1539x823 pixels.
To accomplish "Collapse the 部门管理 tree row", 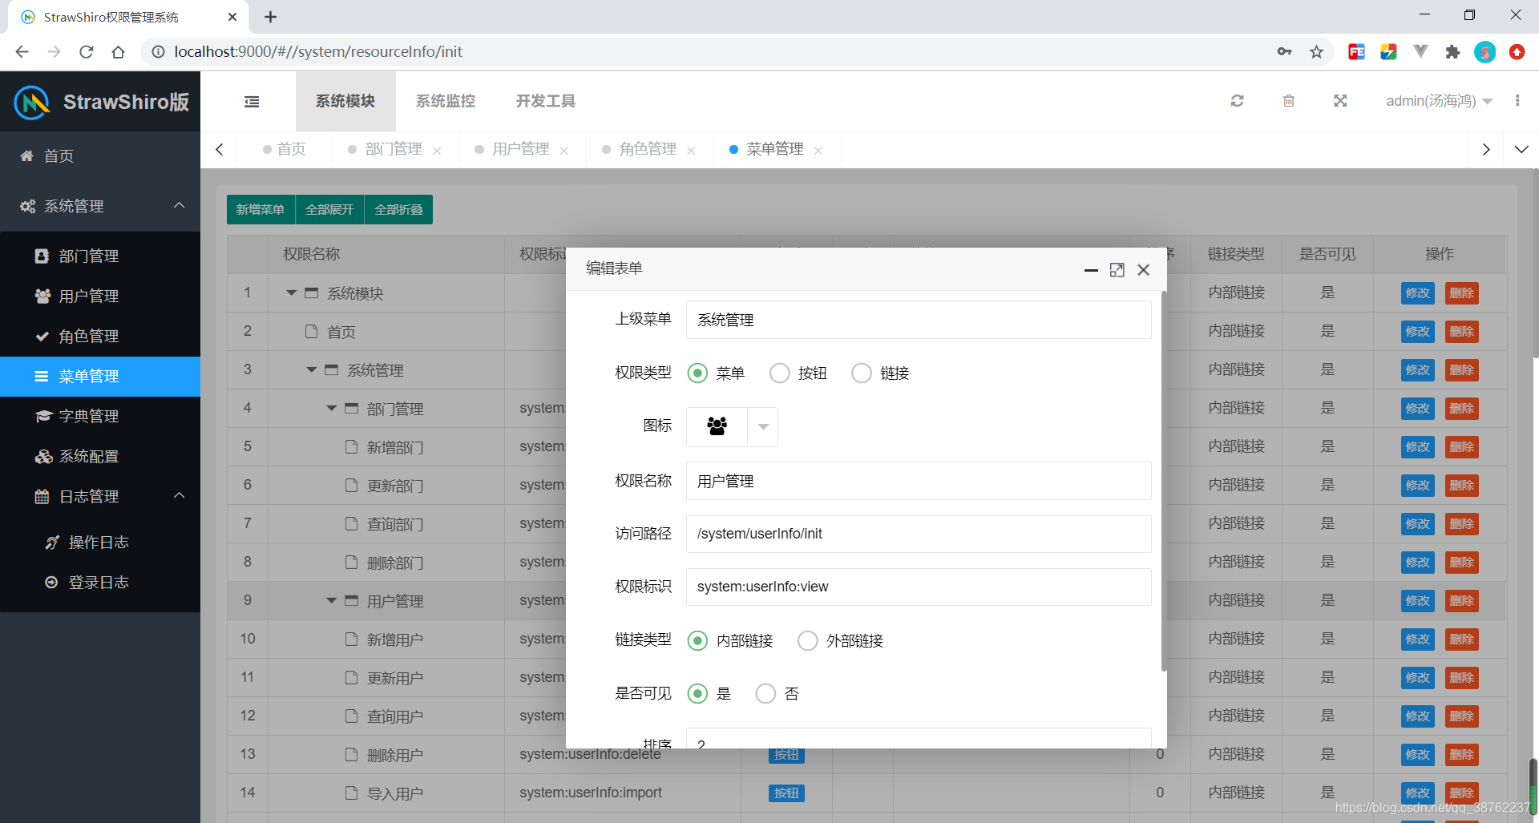I will tap(332, 409).
